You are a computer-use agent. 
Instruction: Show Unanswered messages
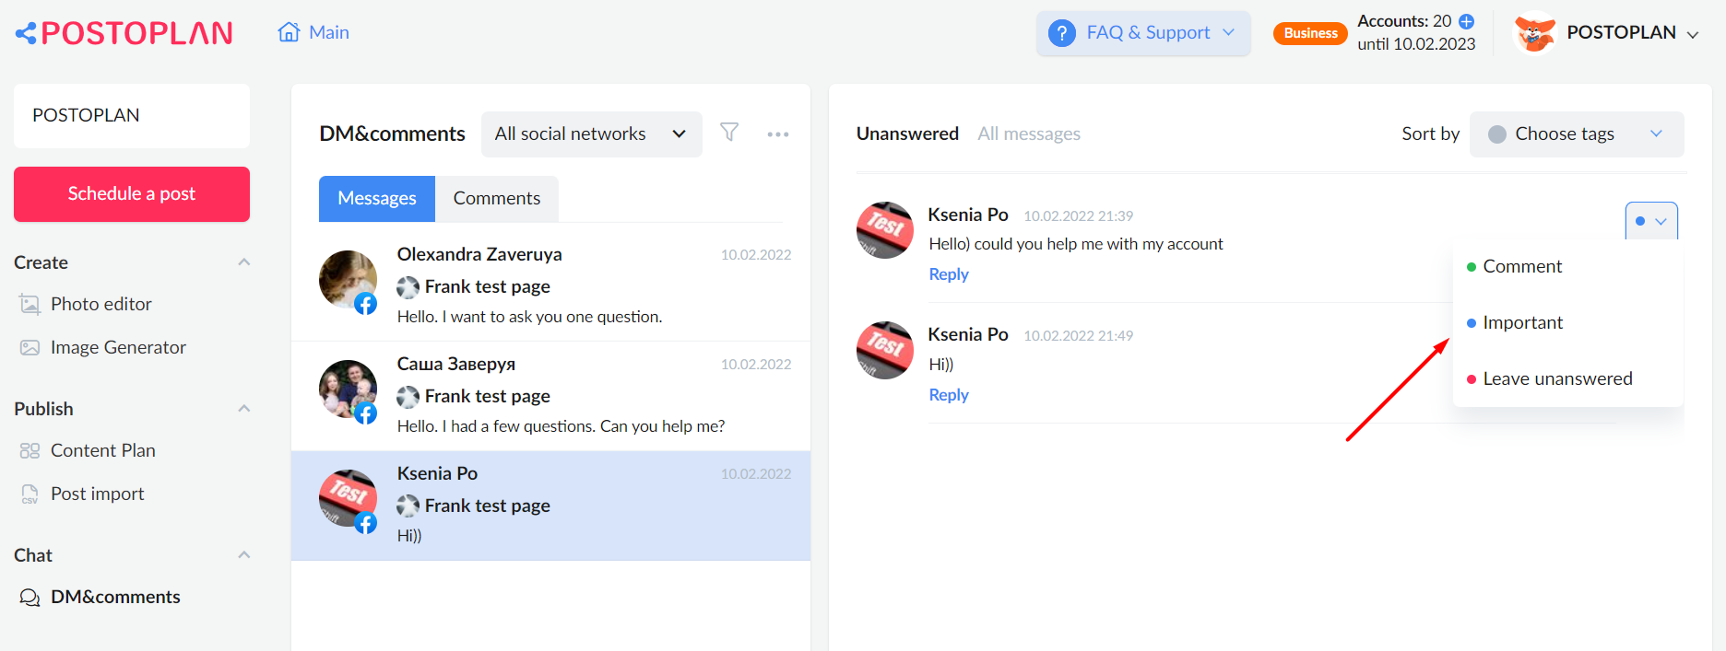click(x=907, y=134)
